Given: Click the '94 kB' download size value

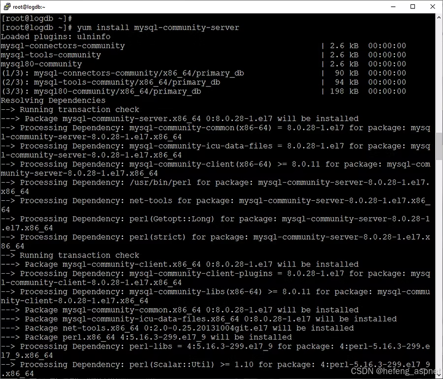Looking at the screenshot, I should click(347, 82).
